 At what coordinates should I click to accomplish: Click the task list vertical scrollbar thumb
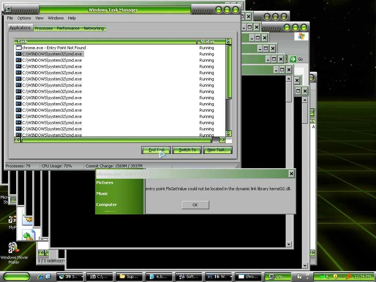pos(228,72)
